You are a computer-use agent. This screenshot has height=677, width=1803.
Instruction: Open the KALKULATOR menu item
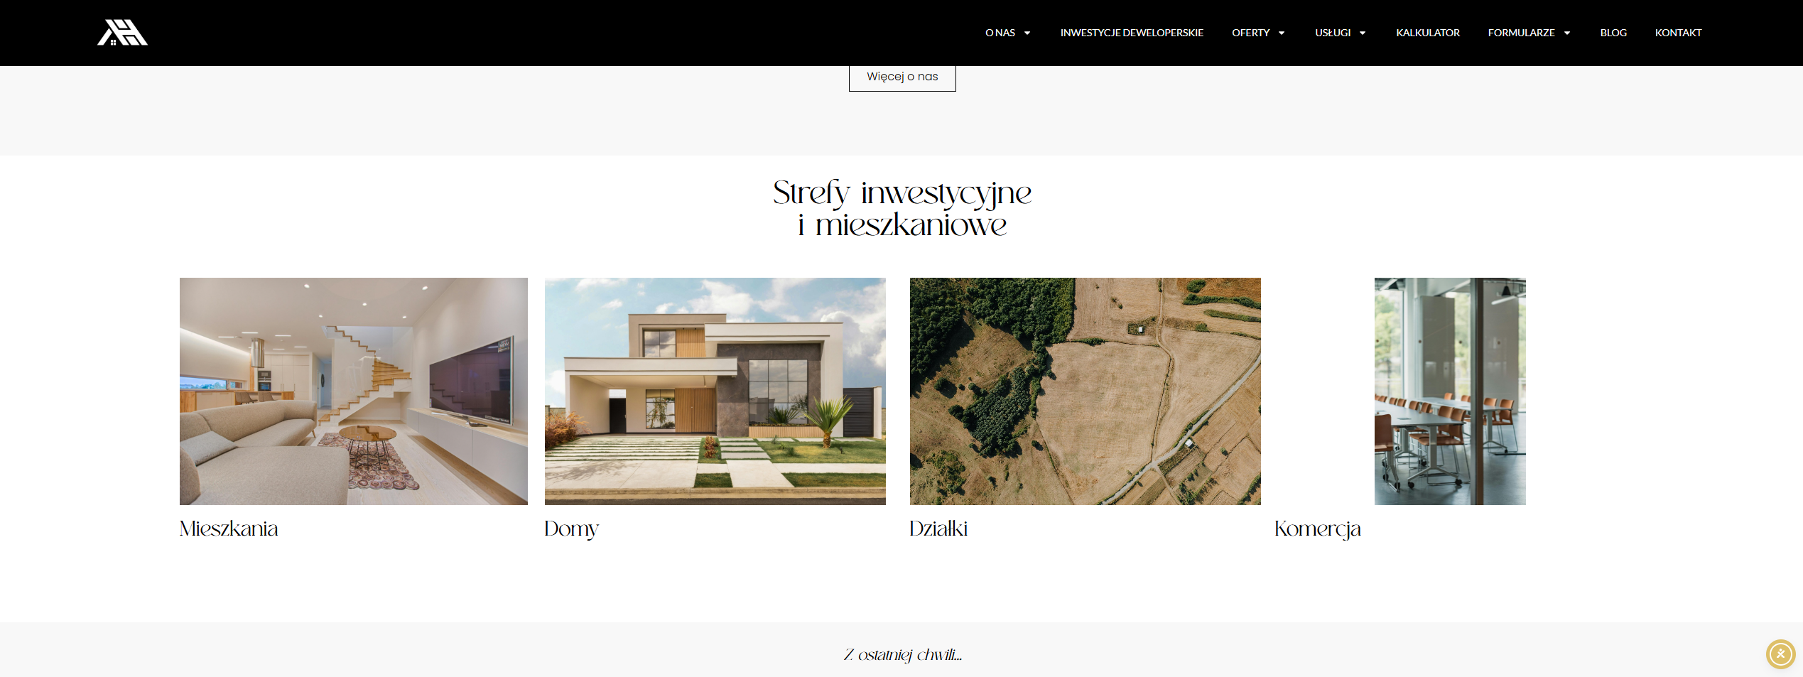pos(1427,33)
